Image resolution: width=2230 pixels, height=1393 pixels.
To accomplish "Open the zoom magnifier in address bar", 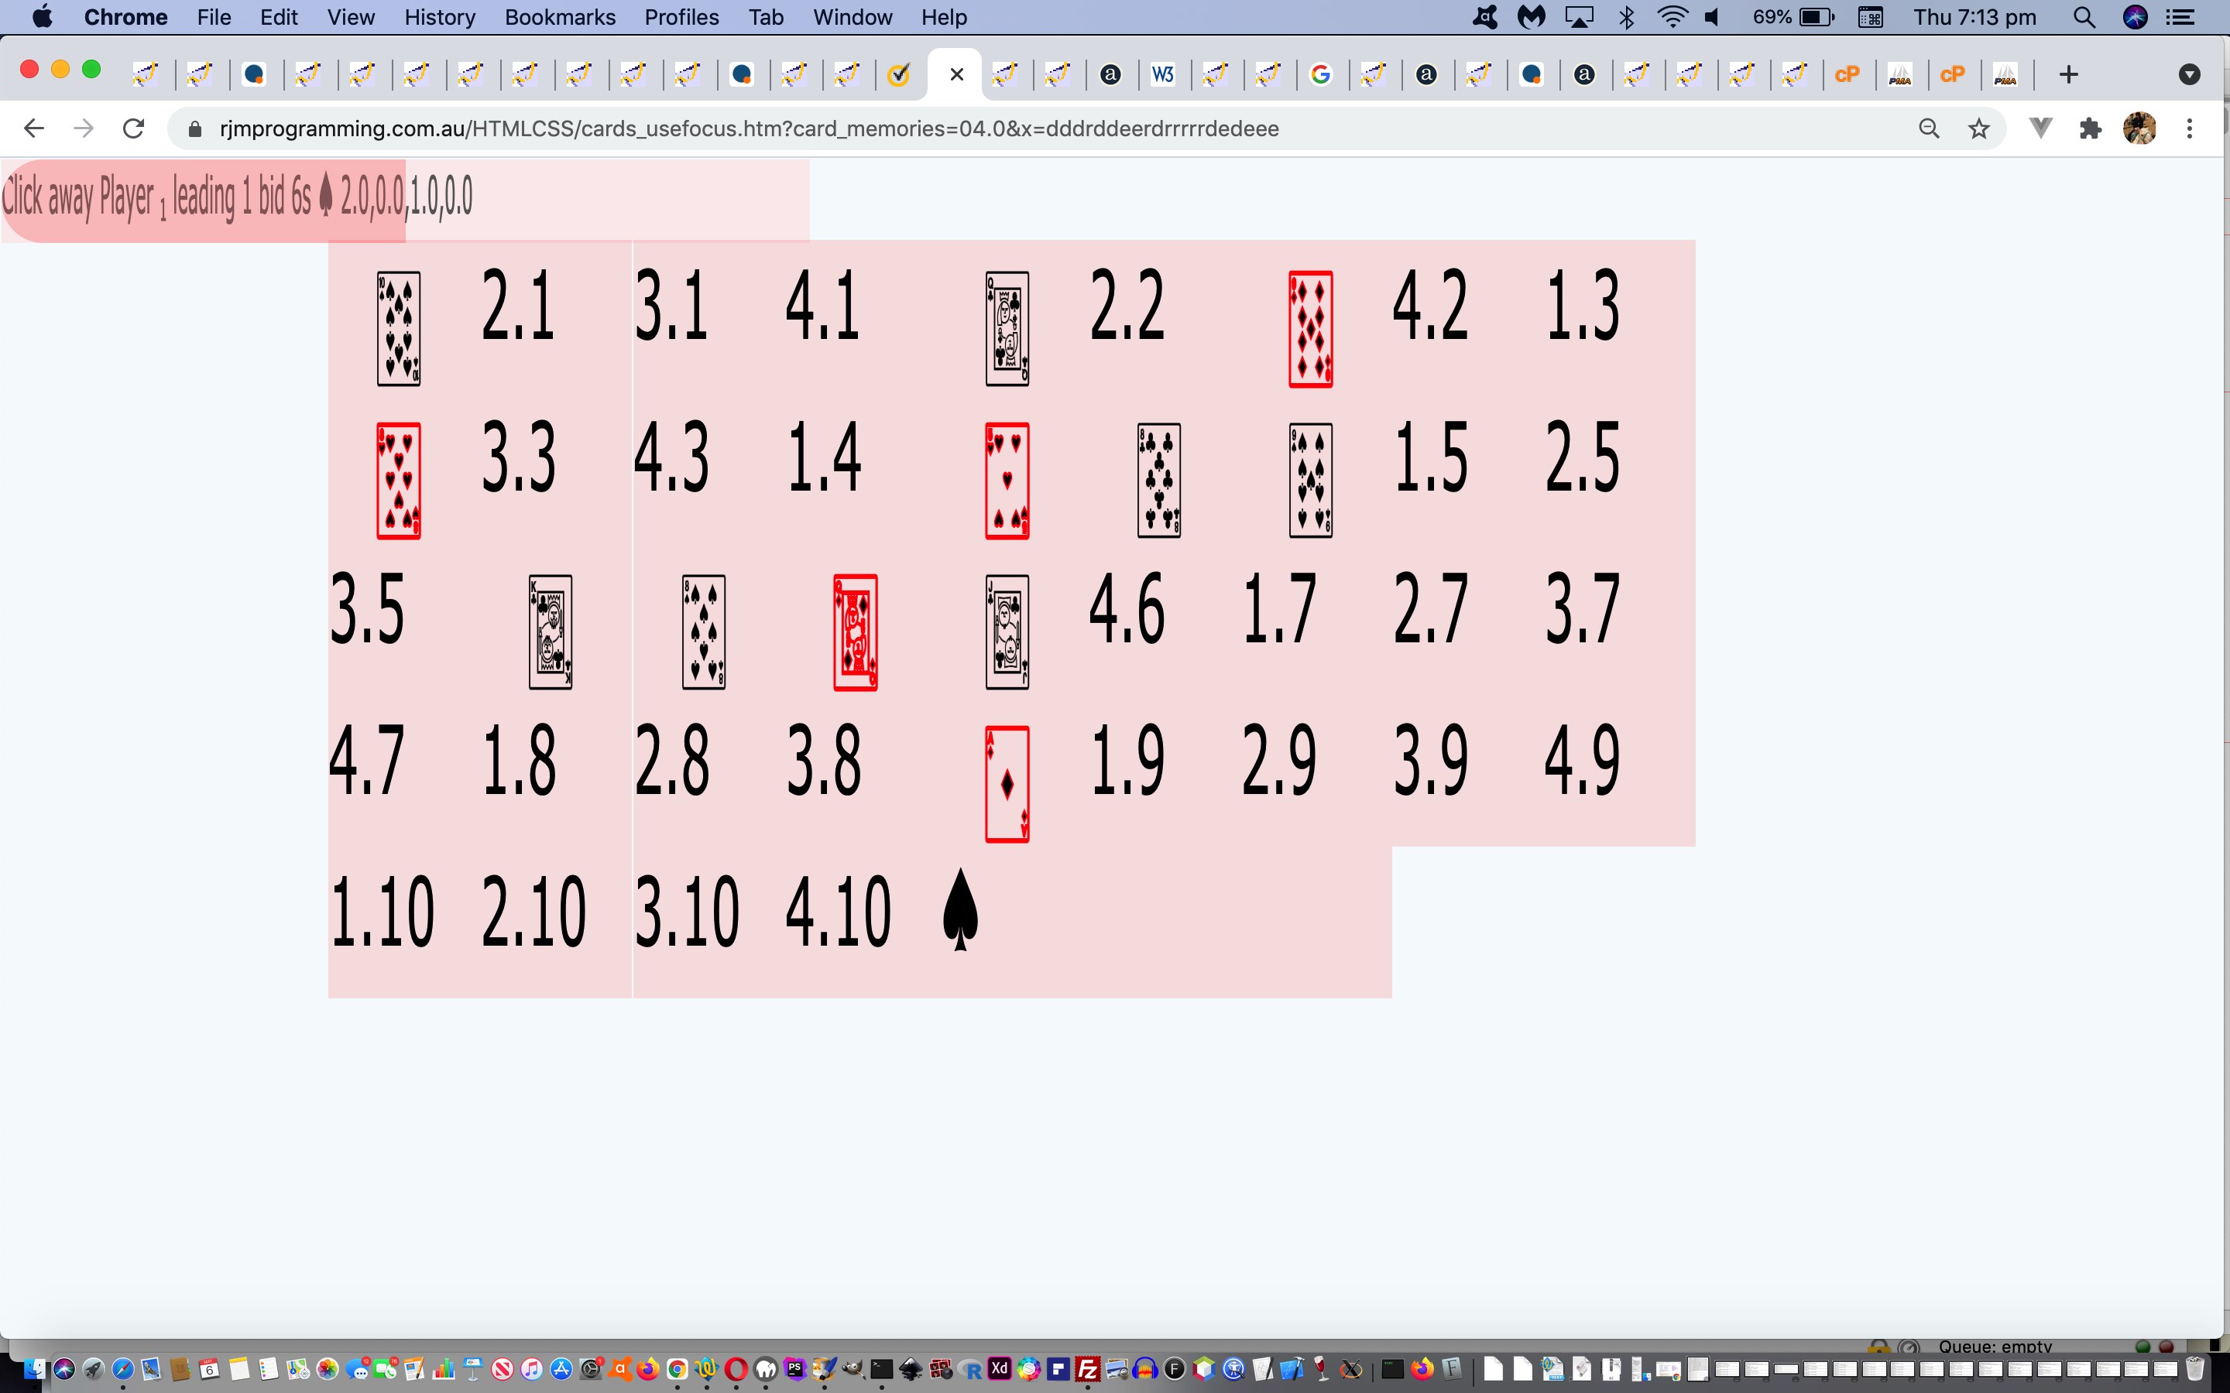I will pyautogui.click(x=1929, y=129).
